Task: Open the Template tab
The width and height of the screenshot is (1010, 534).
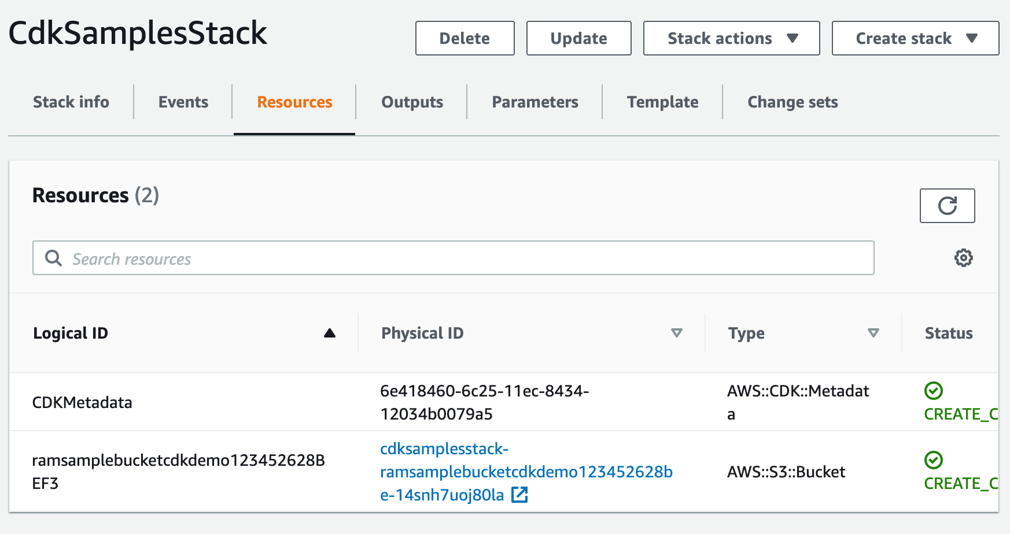Action: click(662, 102)
